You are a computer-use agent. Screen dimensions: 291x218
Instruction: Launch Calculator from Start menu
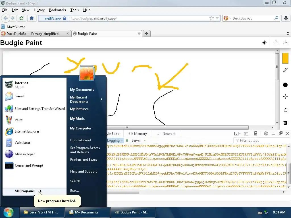34,143
